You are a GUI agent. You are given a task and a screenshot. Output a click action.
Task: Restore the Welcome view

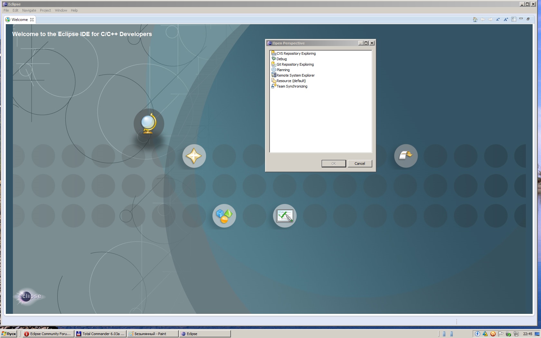pos(528,19)
